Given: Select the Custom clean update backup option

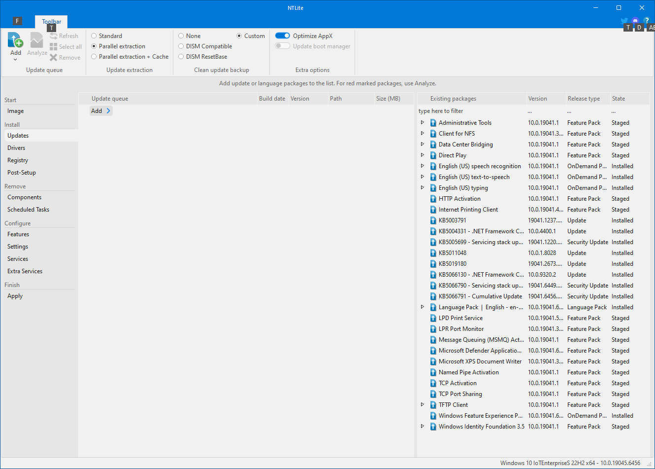Looking at the screenshot, I should click(239, 36).
